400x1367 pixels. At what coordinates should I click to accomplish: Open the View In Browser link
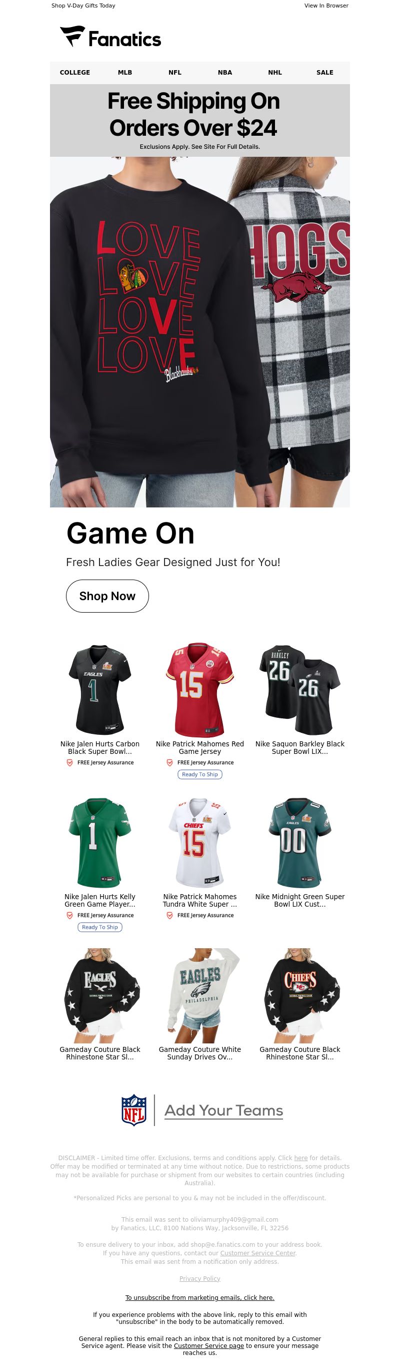[326, 6]
